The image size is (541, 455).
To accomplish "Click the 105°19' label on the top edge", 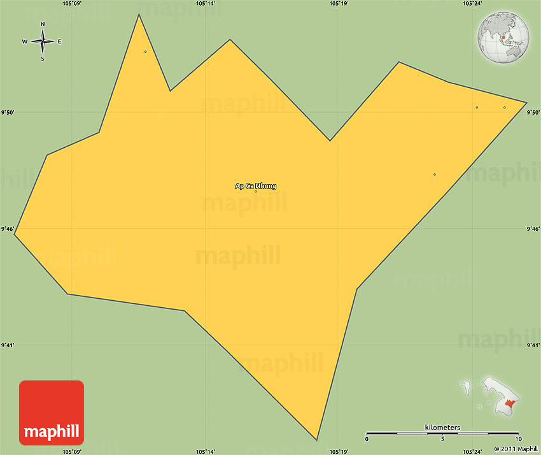I will click(339, 3).
